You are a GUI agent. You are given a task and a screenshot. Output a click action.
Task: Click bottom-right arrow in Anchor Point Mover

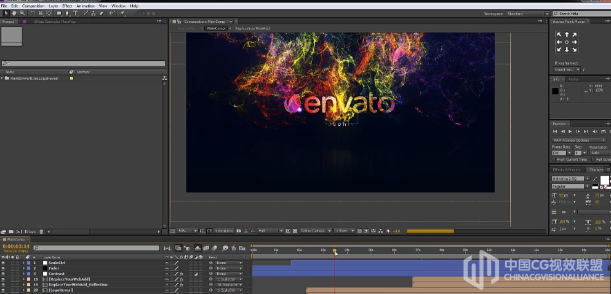coord(574,49)
